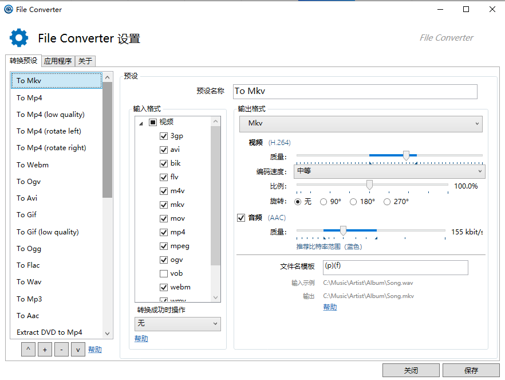Uncheck the mkv input format

[x=164, y=204]
